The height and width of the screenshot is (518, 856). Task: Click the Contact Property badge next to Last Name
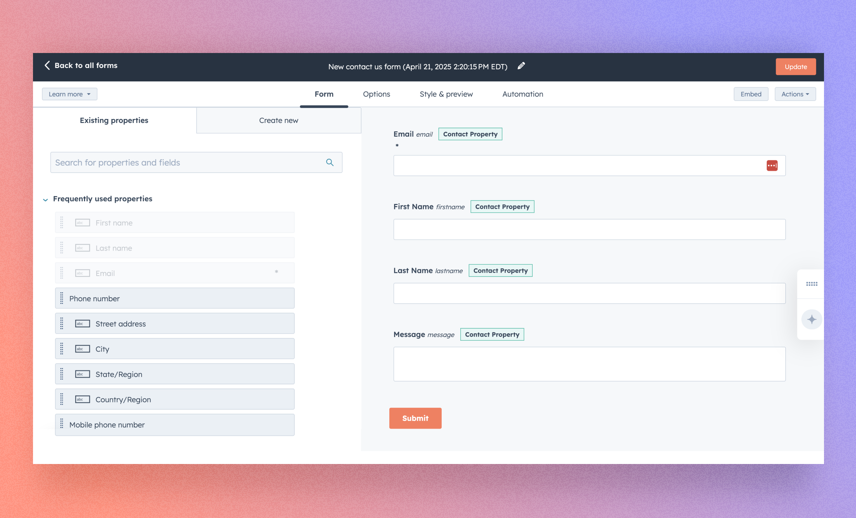(500, 271)
